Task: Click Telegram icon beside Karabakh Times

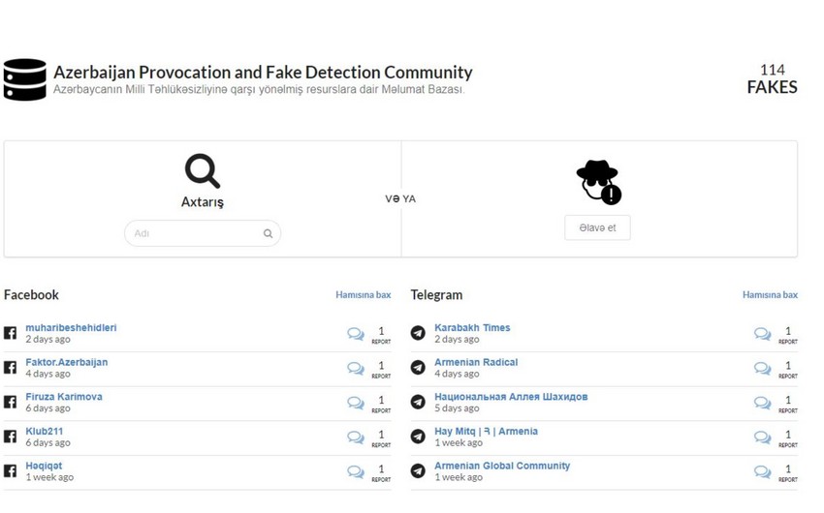Action: (x=418, y=333)
